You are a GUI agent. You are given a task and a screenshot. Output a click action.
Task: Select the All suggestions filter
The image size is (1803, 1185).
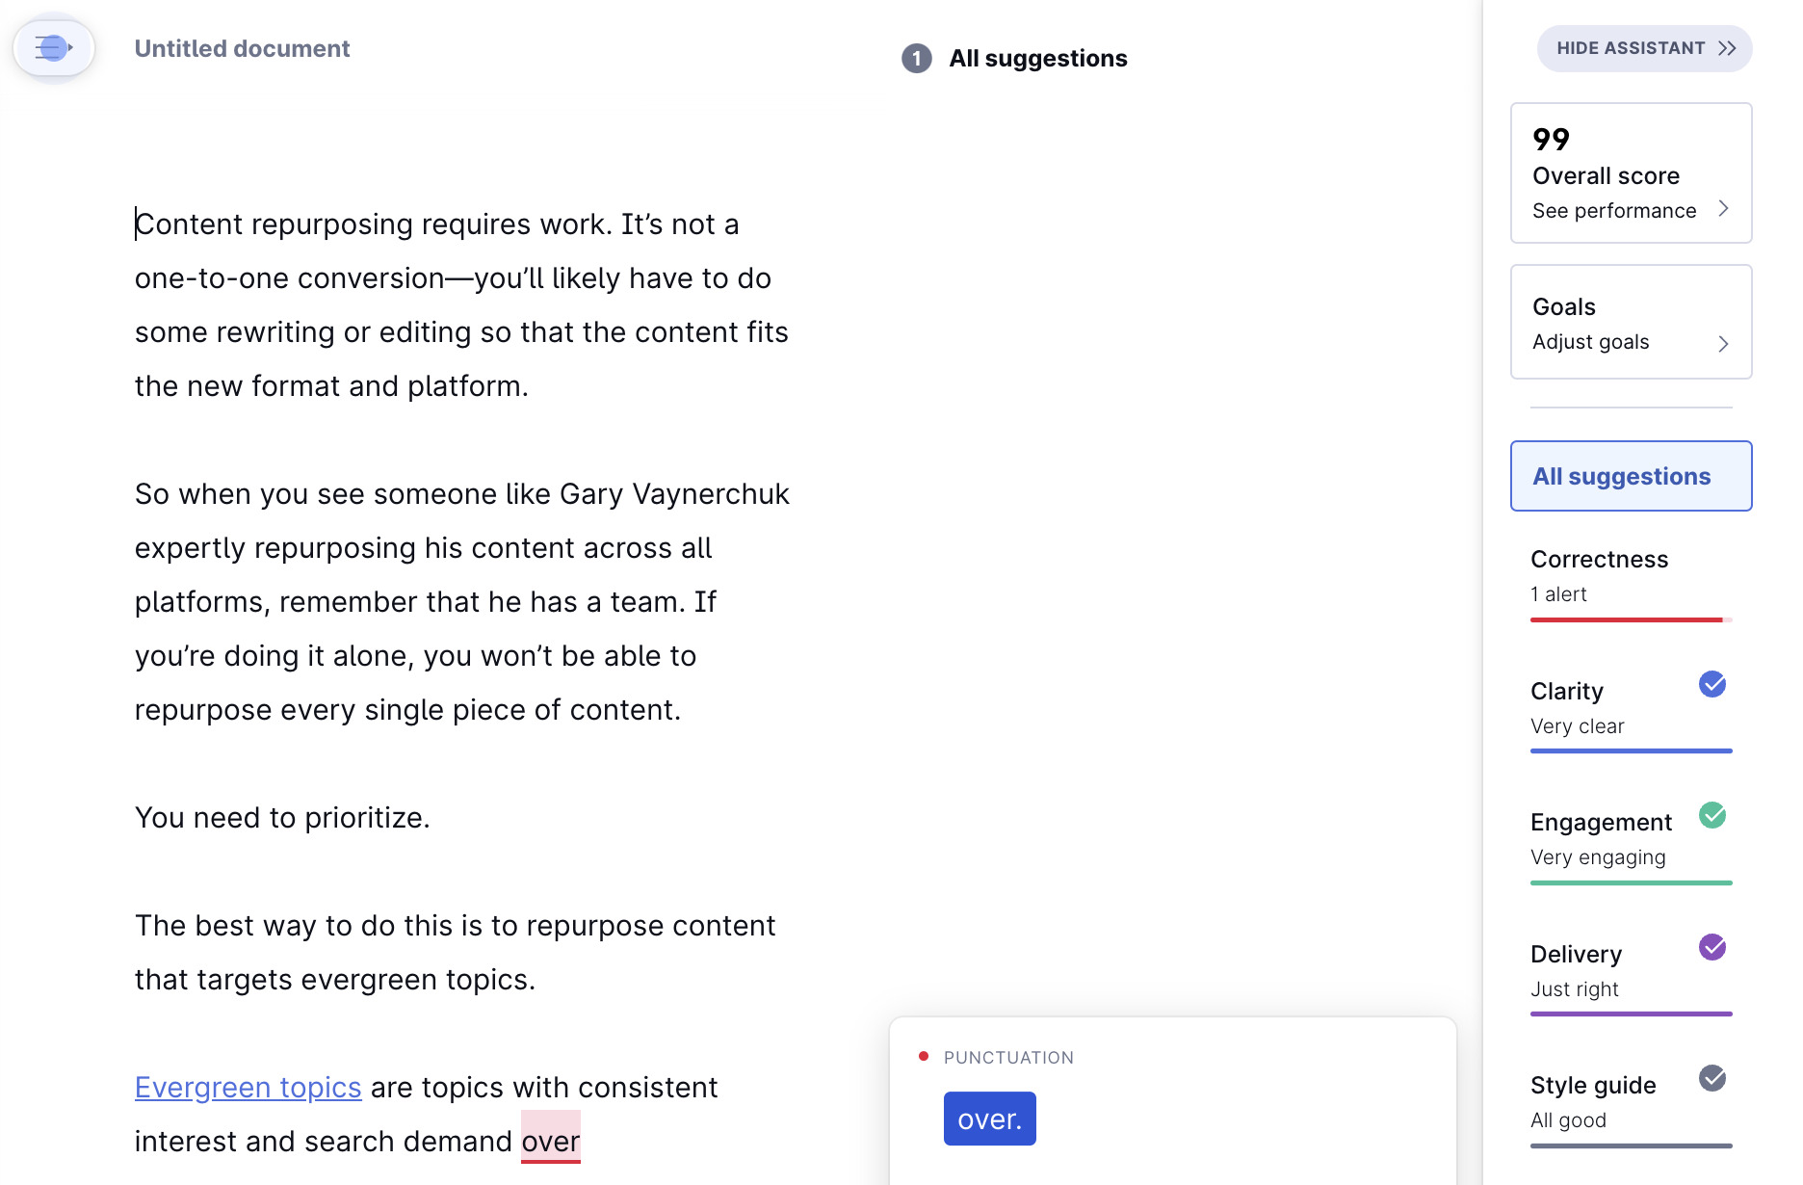[x=1630, y=476]
